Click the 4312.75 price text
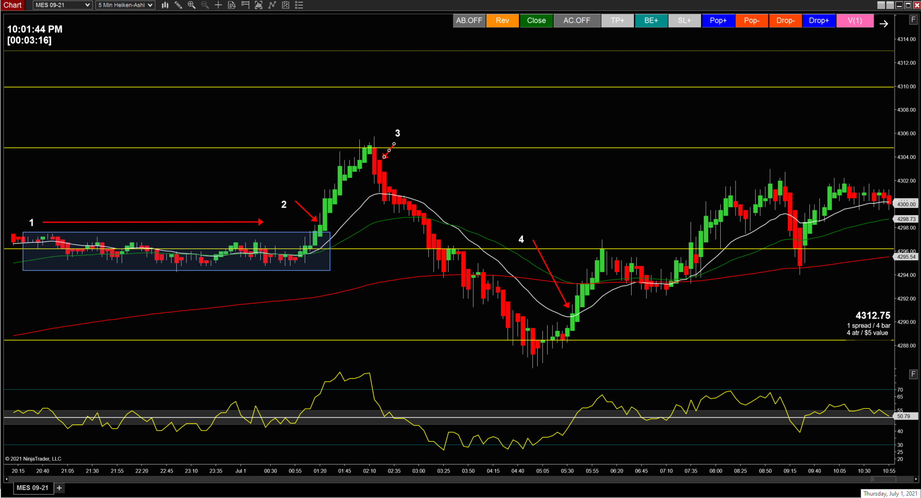 pyautogui.click(x=873, y=315)
